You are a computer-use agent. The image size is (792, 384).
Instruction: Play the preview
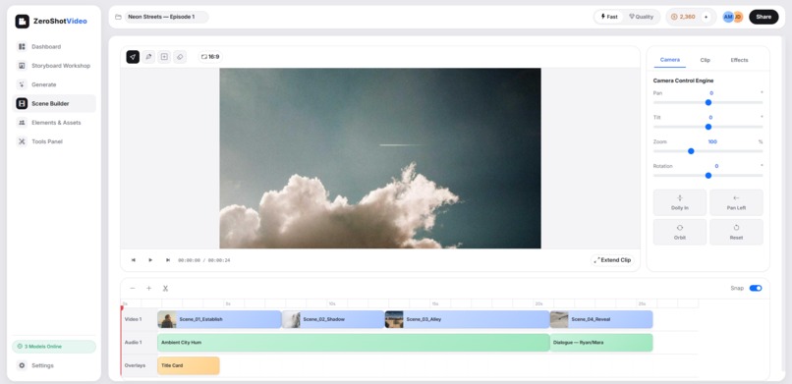[x=150, y=260]
